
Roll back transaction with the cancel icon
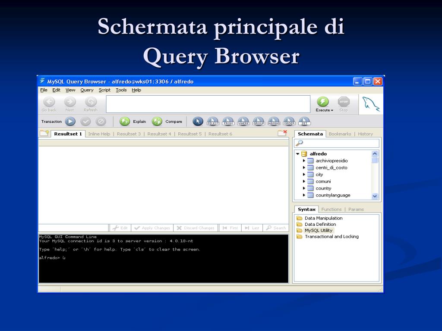101,122
